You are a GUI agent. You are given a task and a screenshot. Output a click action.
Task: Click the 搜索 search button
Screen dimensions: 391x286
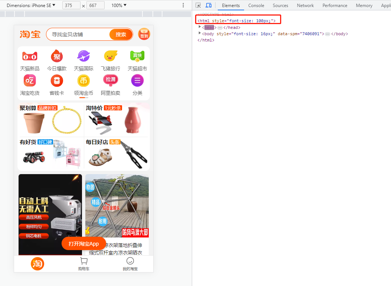pyautogui.click(x=121, y=34)
